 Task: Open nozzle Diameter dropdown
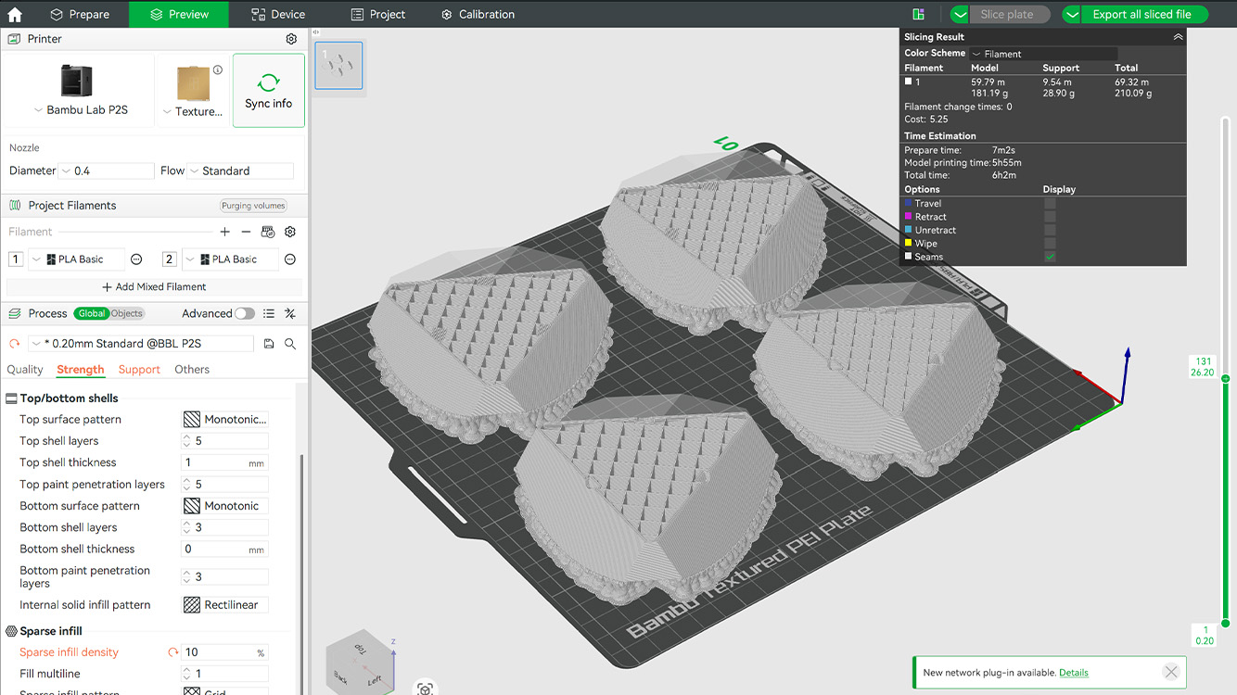[x=107, y=171]
